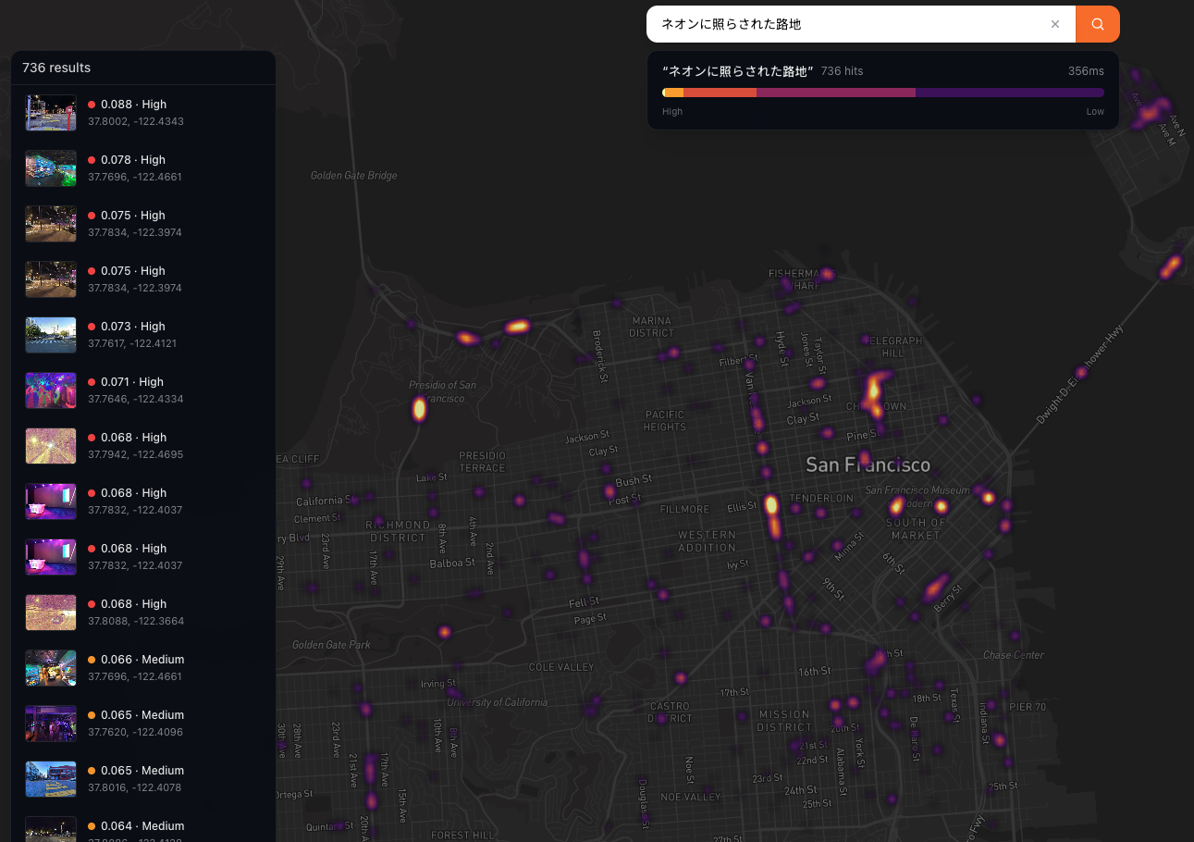The height and width of the screenshot is (842, 1194).
Task: Click the dark purple segment of the relevance bar
Action: 1008,93
